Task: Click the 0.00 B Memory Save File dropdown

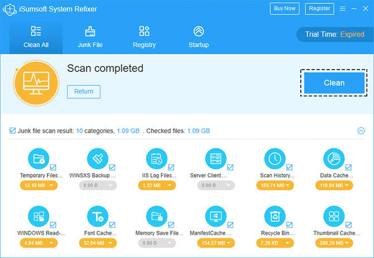Action: (x=157, y=243)
